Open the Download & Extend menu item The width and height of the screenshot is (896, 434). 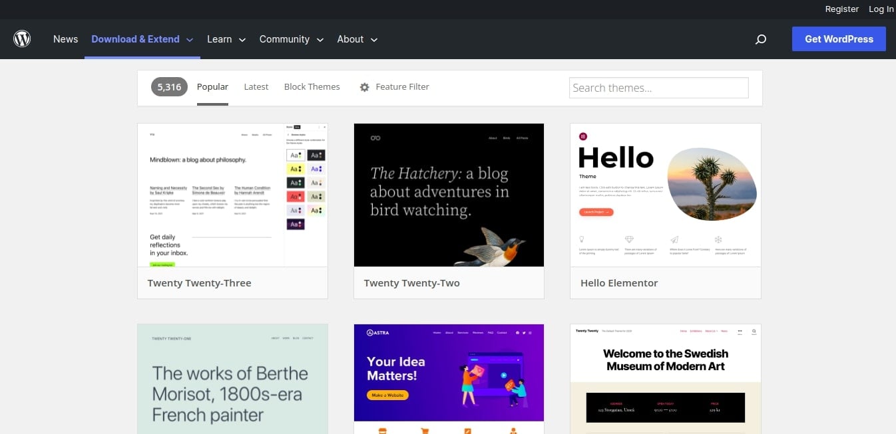[135, 39]
